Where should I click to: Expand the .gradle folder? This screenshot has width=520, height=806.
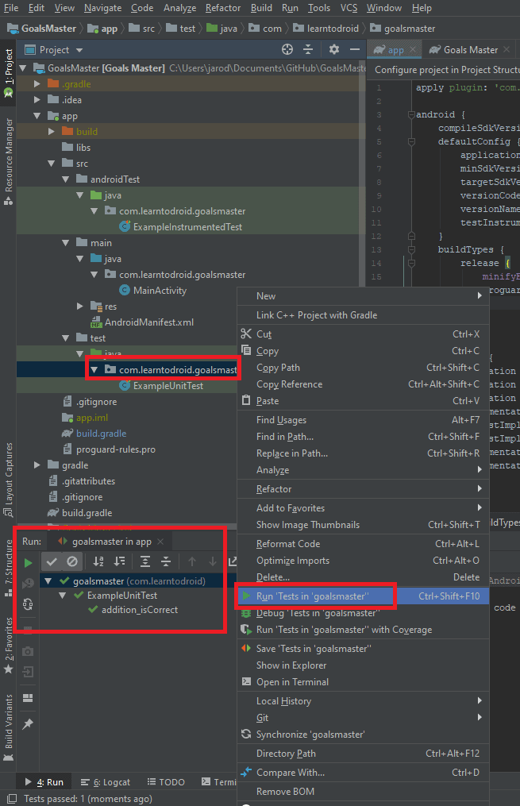click(x=37, y=84)
